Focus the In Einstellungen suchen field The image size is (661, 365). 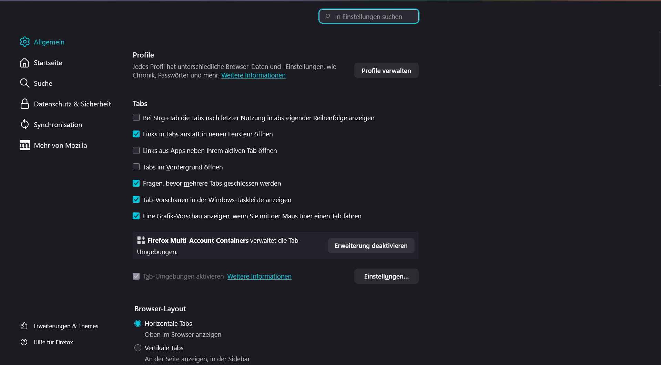click(x=369, y=17)
